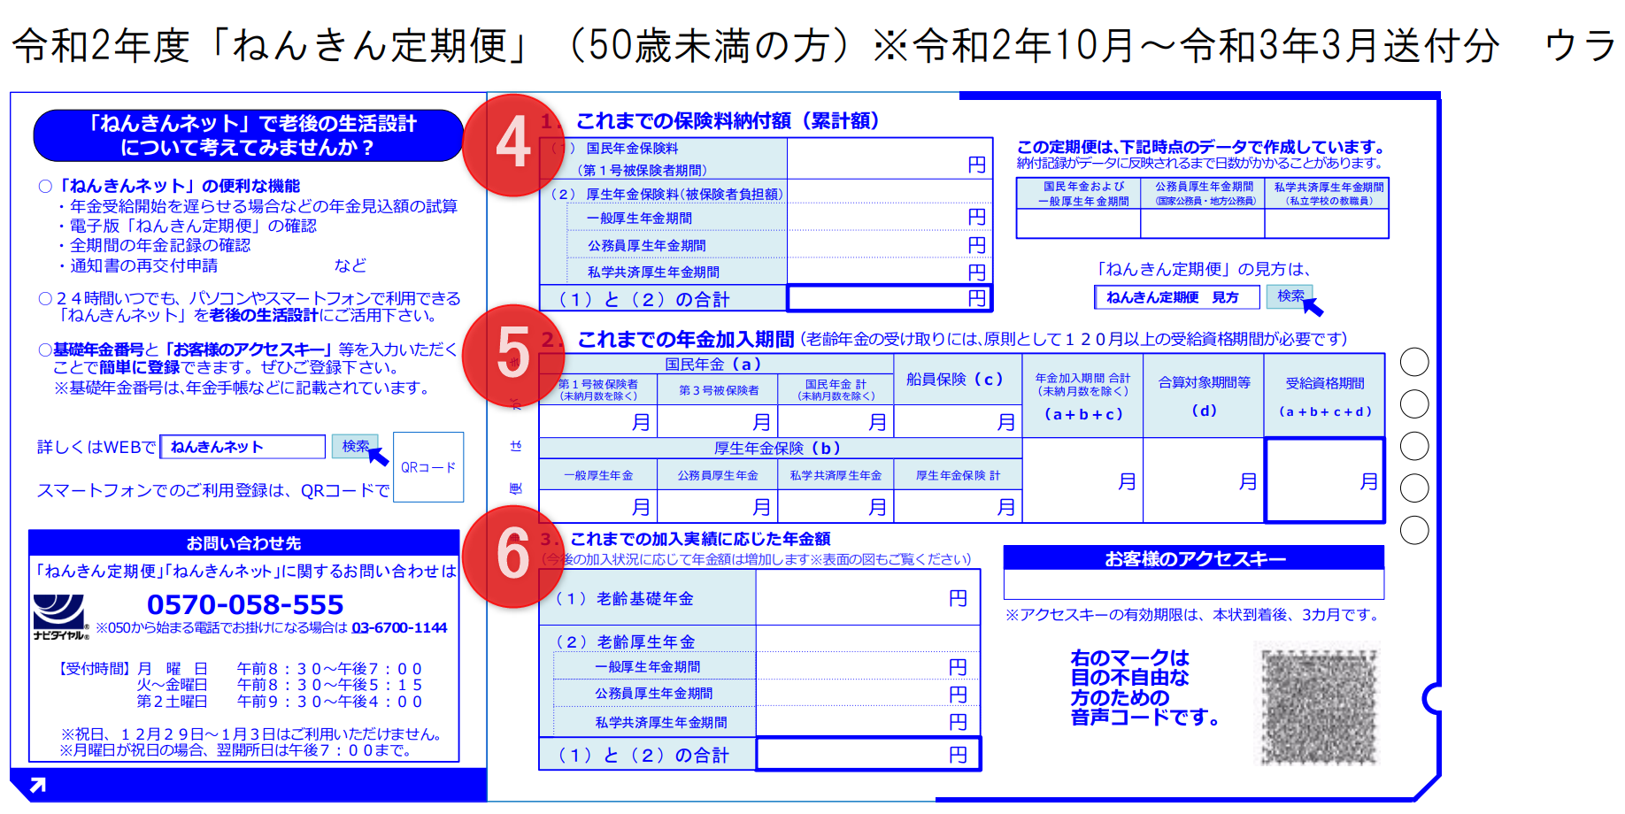
Task: Click the Navi Dial logo
Action: [60, 617]
